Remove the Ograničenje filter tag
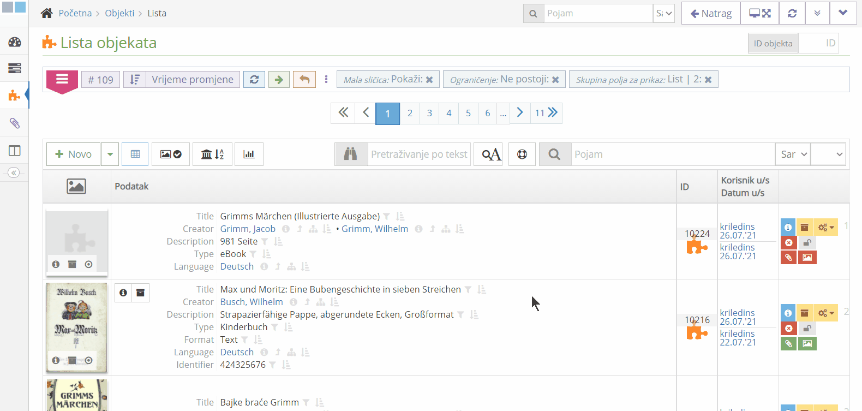The width and height of the screenshot is (862, 411). click(555, 80)
